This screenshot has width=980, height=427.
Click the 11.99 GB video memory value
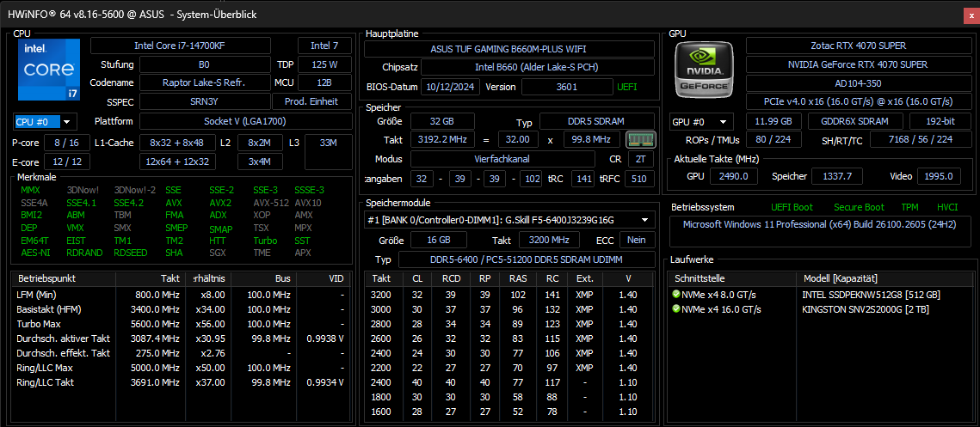pyautogui.click(x=774, y=121)
